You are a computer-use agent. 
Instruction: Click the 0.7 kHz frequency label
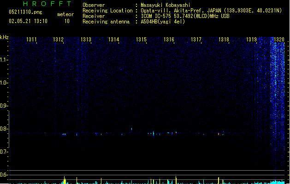4,152
